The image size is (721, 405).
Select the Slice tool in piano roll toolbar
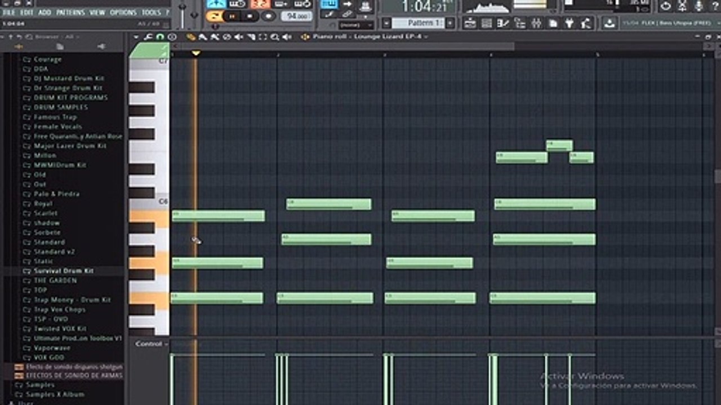click(251, 37)
